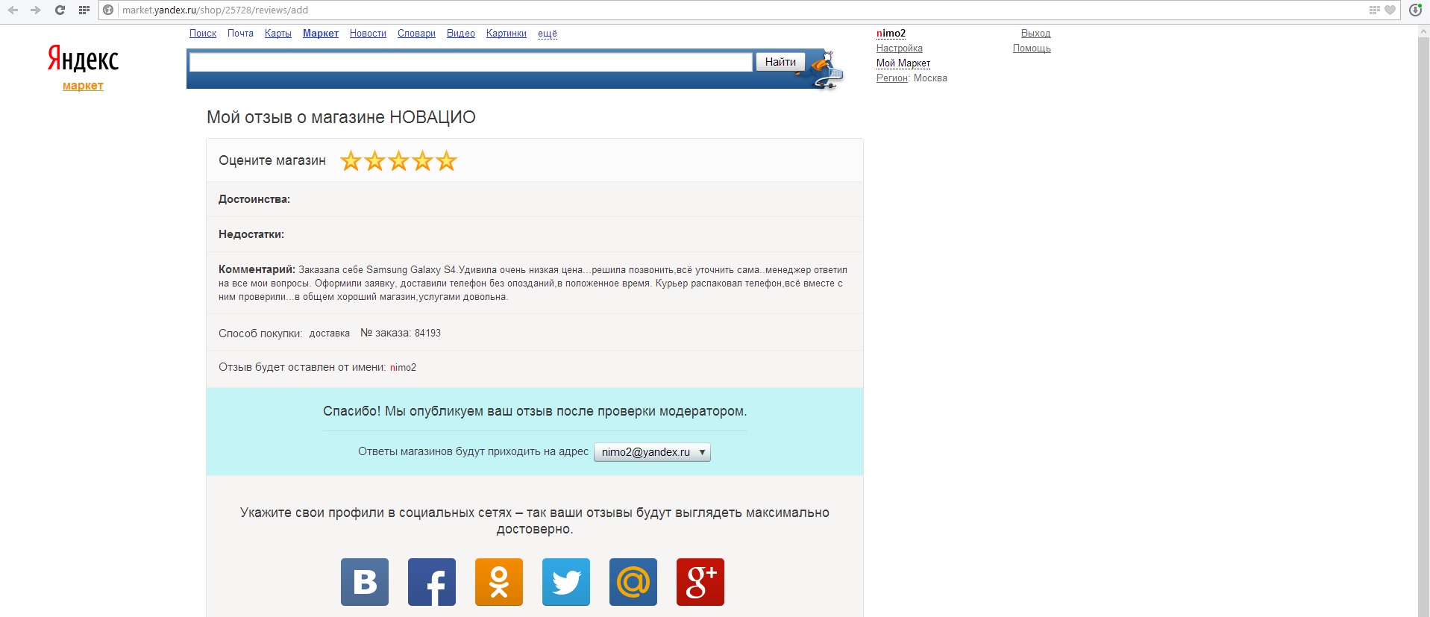Click the 'доставка' purchase method value
Viewport: 1430px width, 617px height.
point(329,333)
